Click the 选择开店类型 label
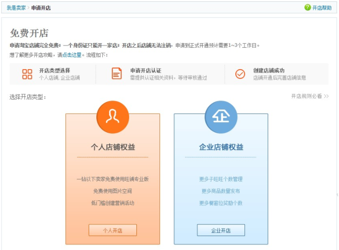 [x=27, y=97]
